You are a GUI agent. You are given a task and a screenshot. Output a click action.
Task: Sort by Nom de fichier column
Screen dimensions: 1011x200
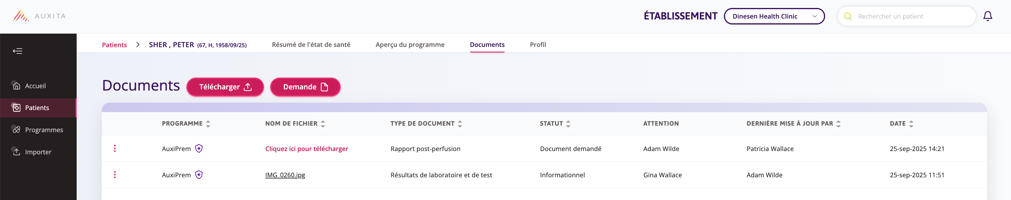(323, 124)
